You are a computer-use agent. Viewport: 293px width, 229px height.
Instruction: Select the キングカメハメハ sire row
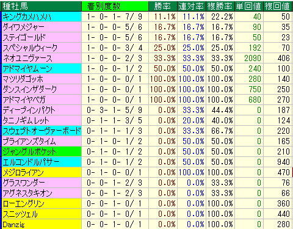tap(146, 16)
